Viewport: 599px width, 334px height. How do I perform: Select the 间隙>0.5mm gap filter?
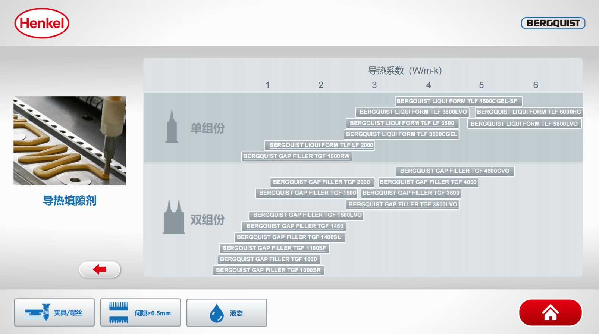click(x=140, y=313)
